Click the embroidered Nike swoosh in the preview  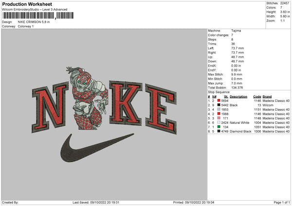coord(97,148)
